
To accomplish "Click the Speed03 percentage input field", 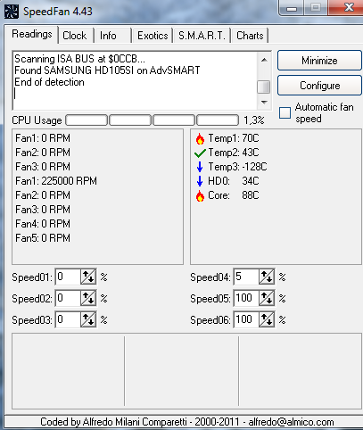I will point(68,319).
